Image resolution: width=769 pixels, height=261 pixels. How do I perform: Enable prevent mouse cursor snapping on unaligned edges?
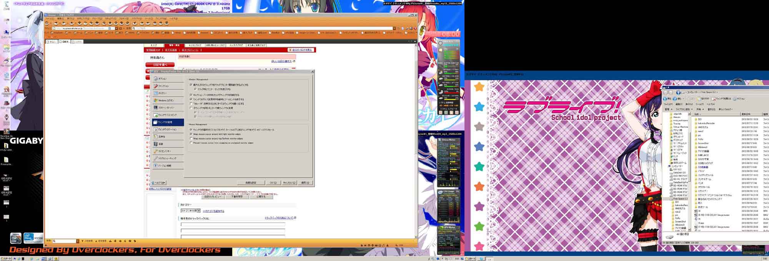coord(191,143)
